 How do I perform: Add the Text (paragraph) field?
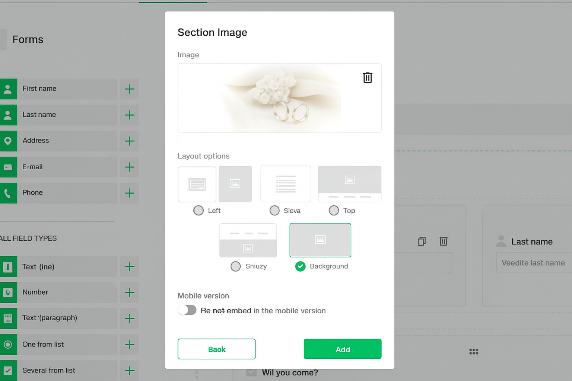tap(130, 318)
